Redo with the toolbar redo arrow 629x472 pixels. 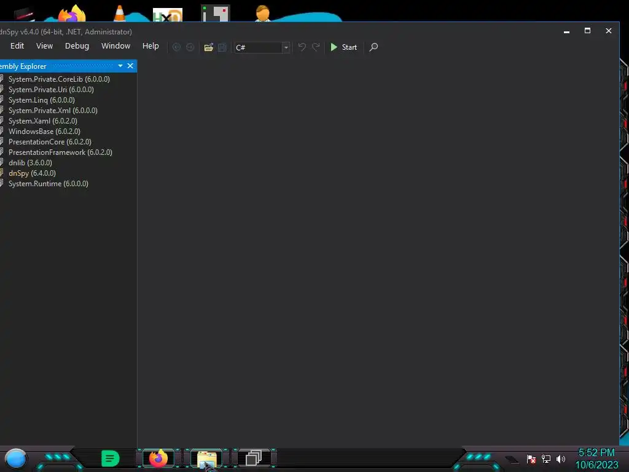[x=316, y=47]
